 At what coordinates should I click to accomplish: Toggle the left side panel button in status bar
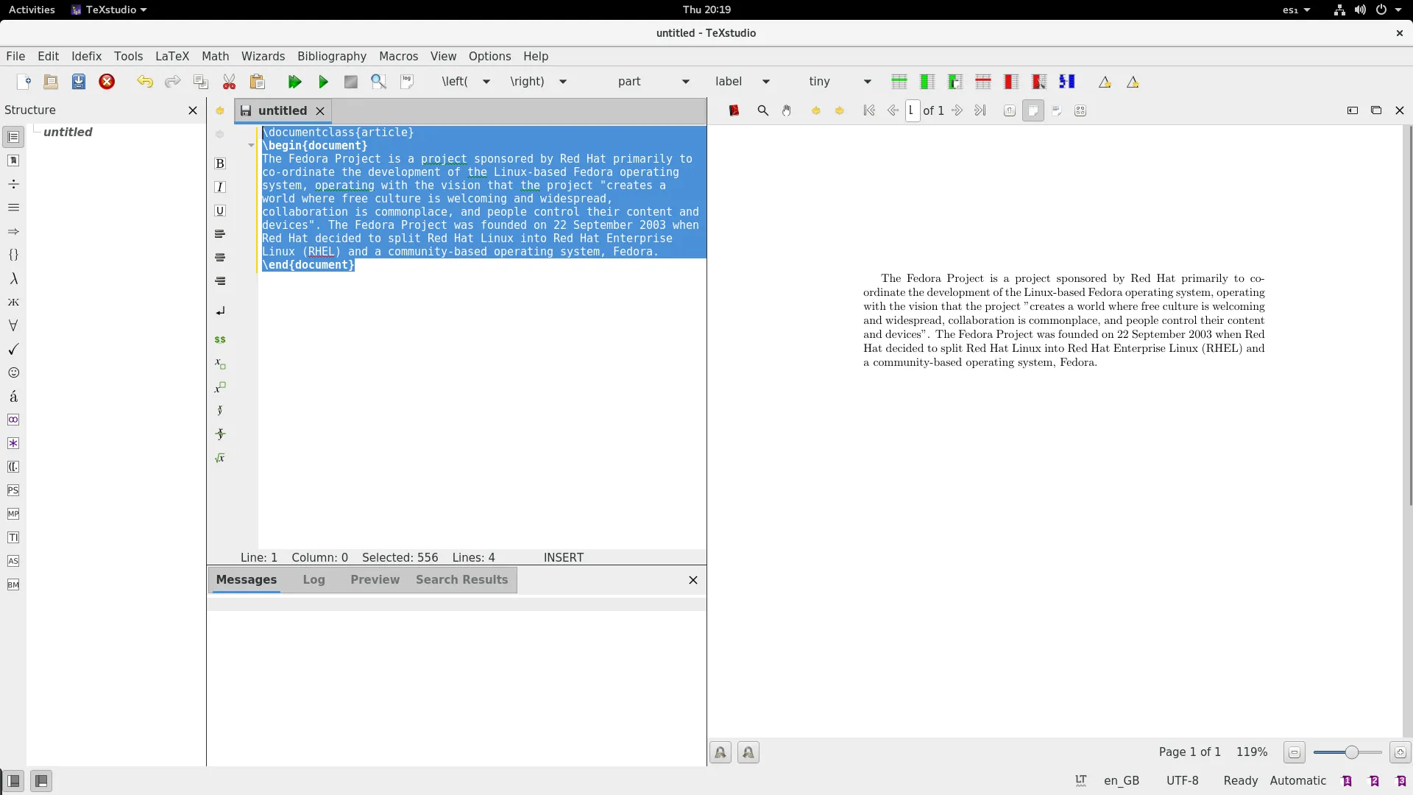(13, 781)
